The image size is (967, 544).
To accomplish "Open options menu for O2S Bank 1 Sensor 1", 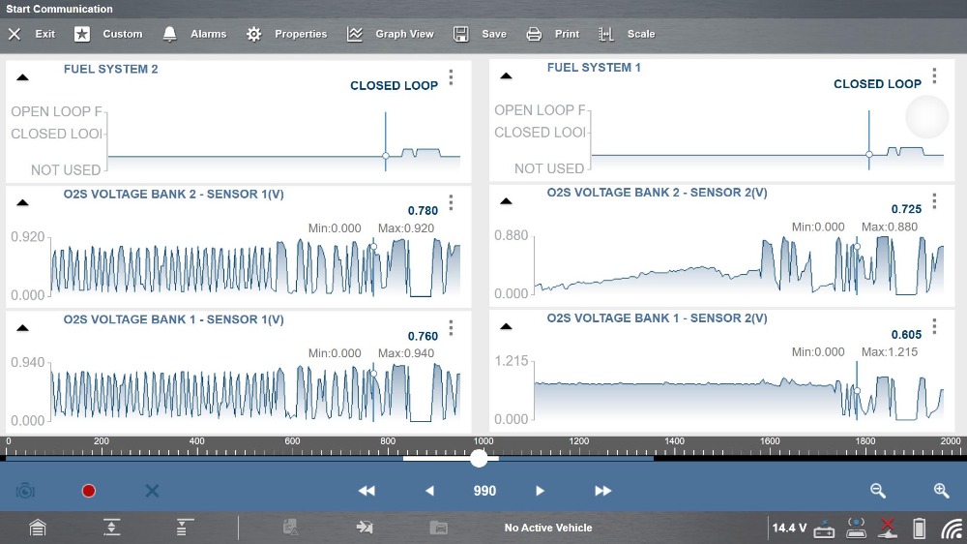I will [451, 327].
